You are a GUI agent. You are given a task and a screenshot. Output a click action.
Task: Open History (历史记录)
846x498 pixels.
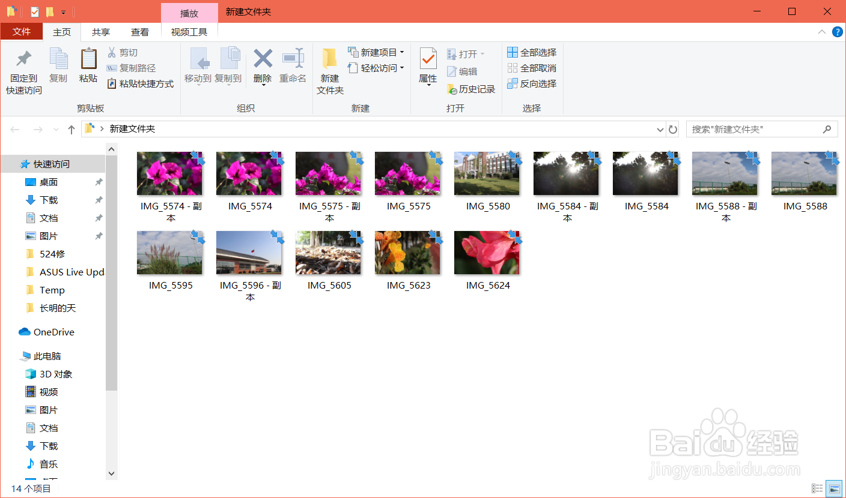471,89
